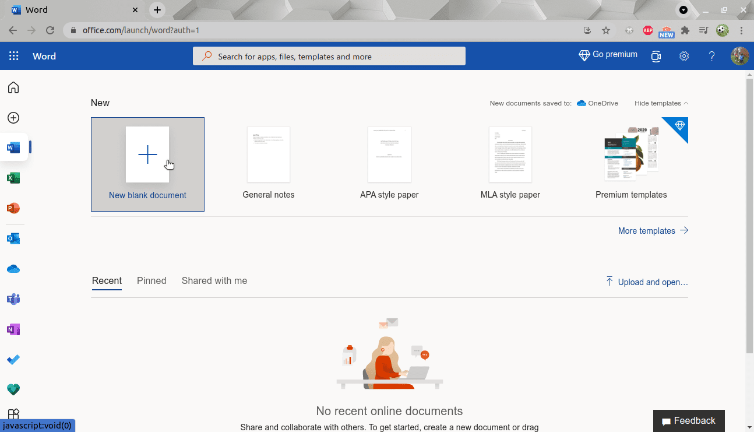The image size is (754, 432).
Task: Choose the MLA style paper template
Action: tap(510, 164)
